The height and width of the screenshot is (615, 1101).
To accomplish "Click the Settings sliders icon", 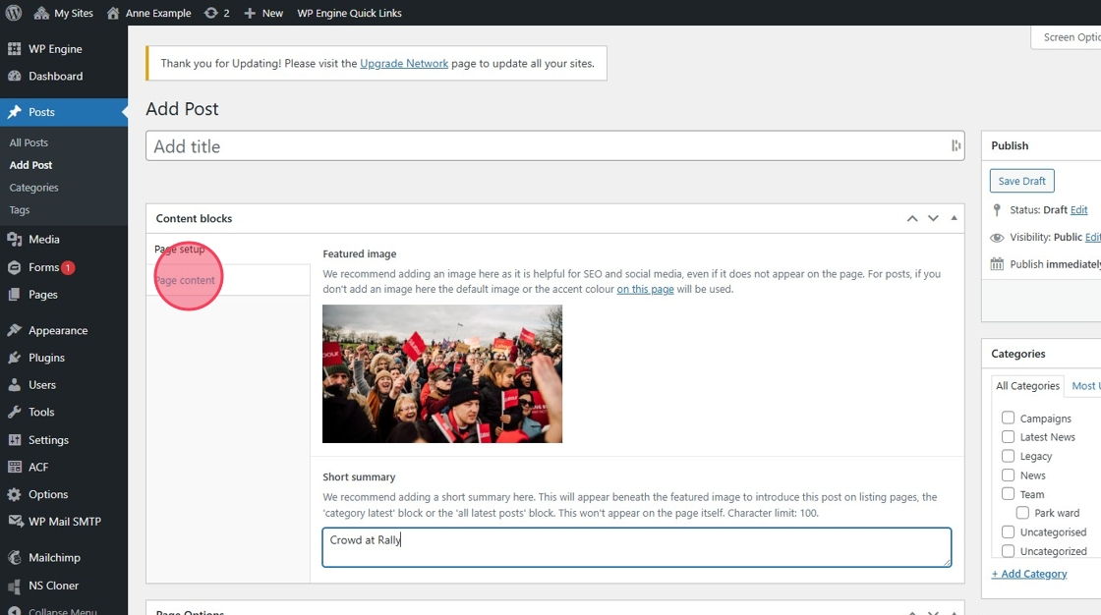I will tap(14, 439).
